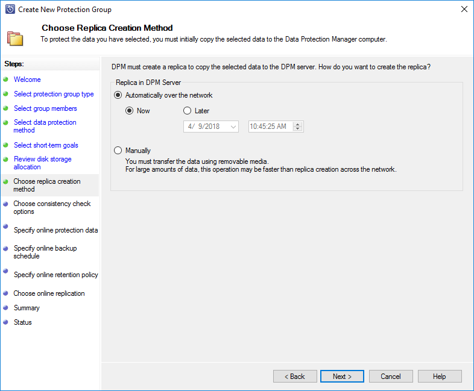The width and height of the screenshot is (474, 391).
Task: Choose the Now radio option
Action: click(x=130, y=111)
